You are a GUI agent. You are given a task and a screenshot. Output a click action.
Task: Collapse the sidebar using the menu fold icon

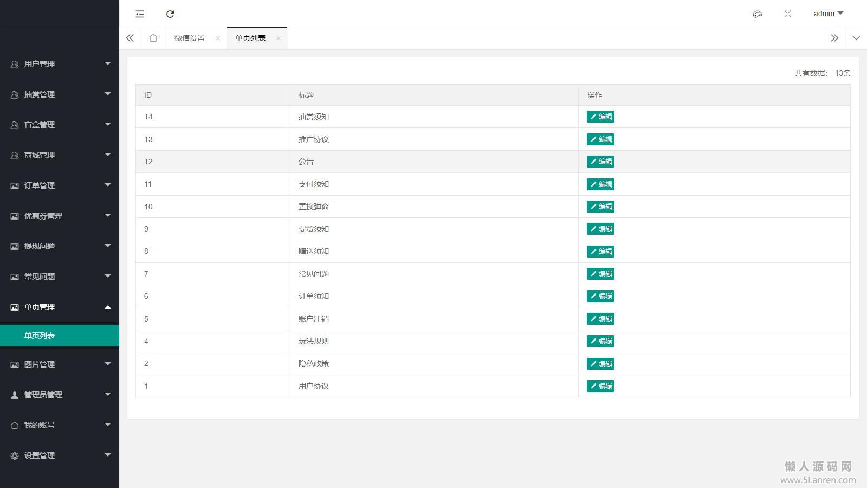tap(140, 14)
